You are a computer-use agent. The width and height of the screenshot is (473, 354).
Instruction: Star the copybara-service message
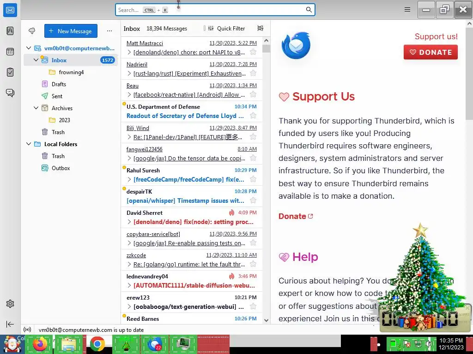(254, 243)
